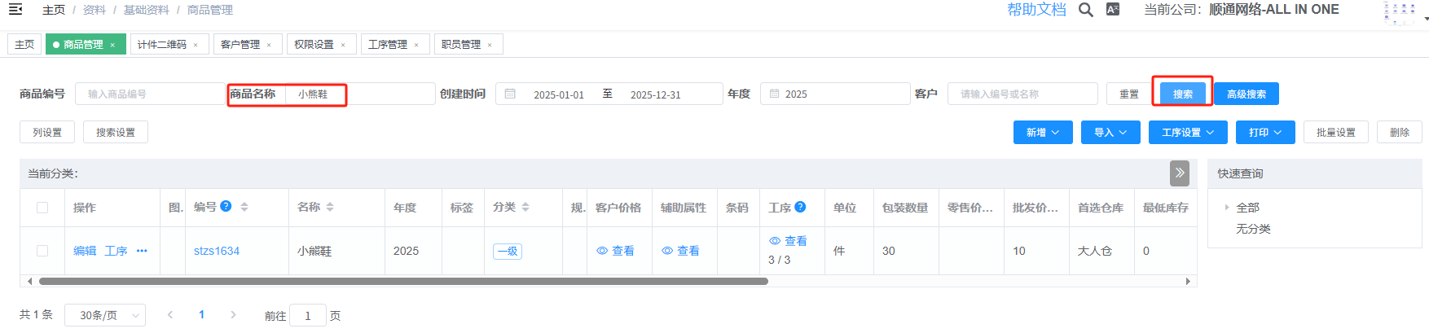View 客户价格 via eye icon 查看
The width and height of the screenshot is (1429, 333).
coord(615,251)
